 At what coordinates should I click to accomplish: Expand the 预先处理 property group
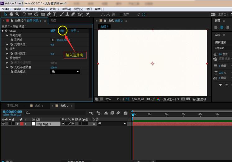coord(7,36)
